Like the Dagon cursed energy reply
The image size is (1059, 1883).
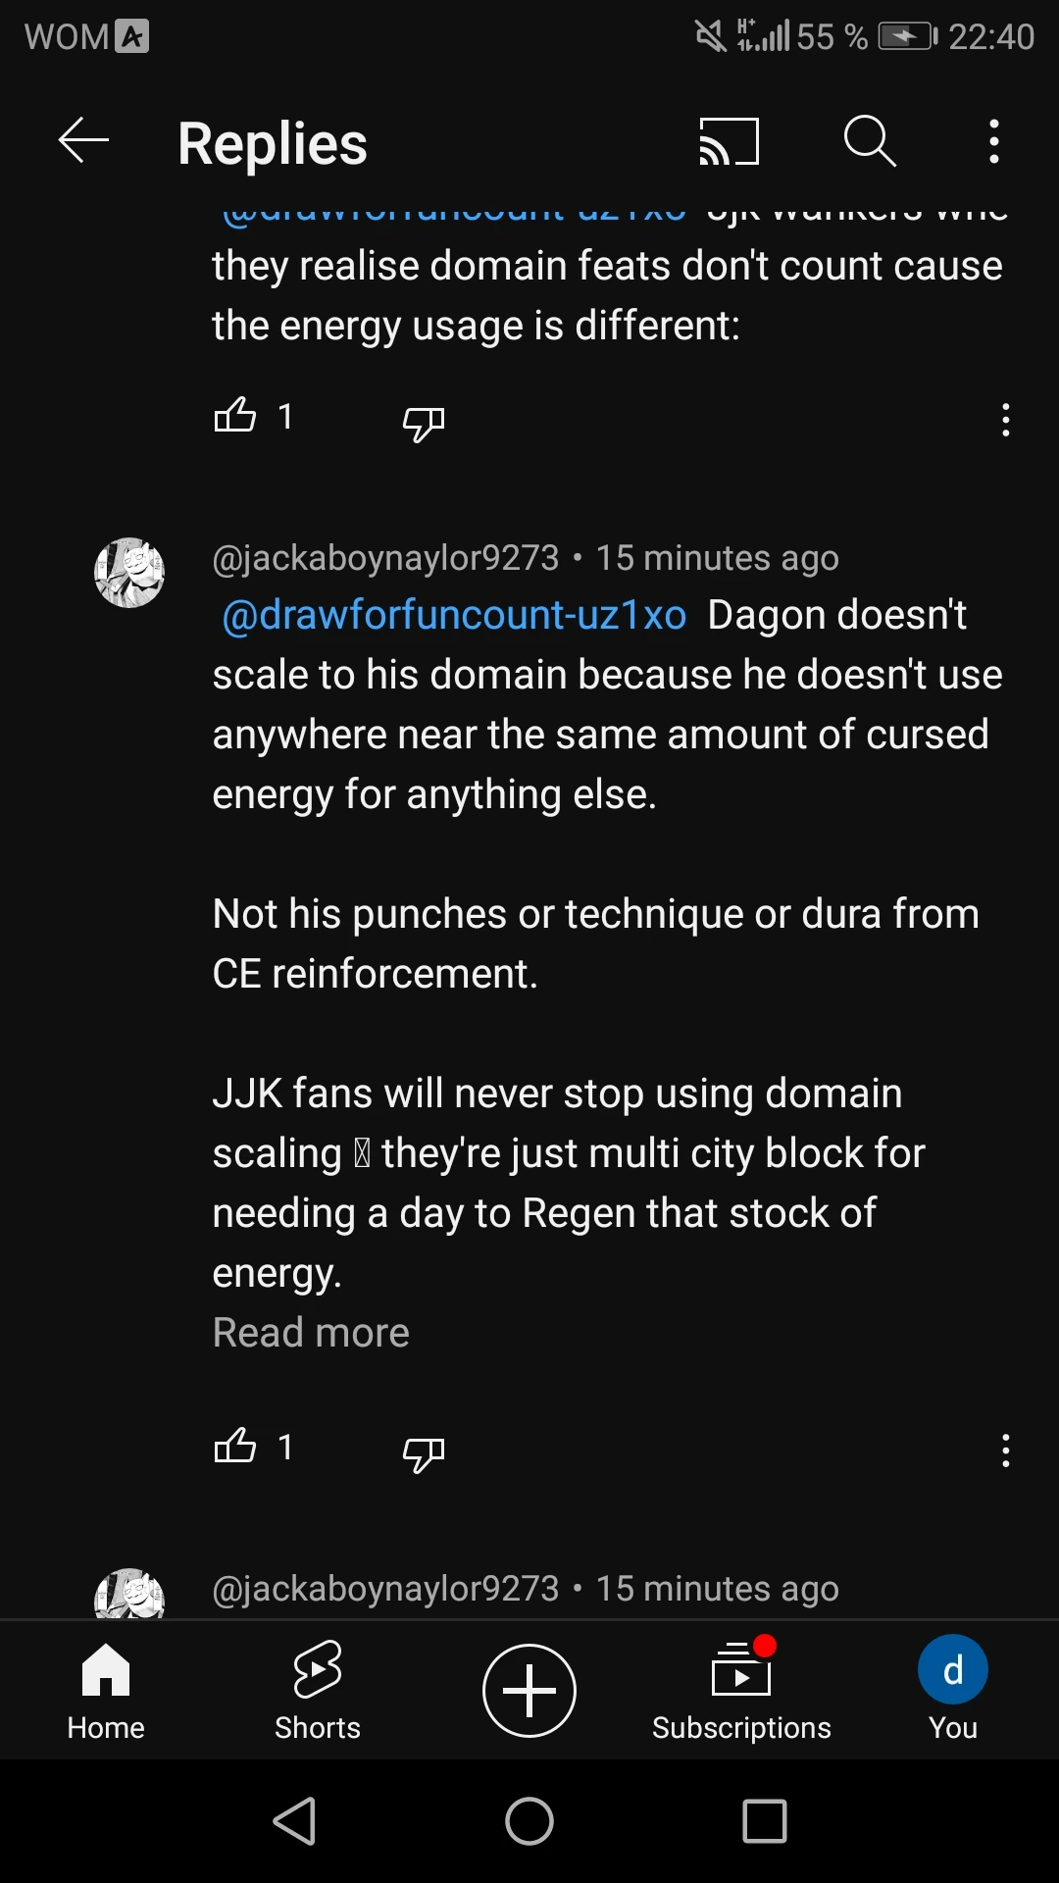(x=235, y=1447)
